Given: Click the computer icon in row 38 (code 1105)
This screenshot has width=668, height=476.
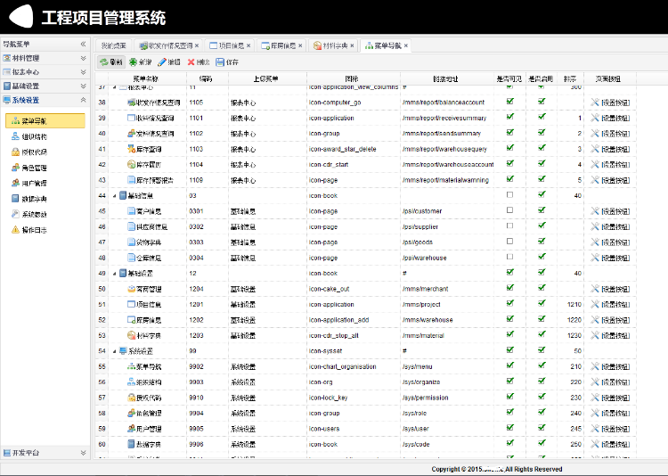Looking at the screenshot, I should (x=132, y=103).
